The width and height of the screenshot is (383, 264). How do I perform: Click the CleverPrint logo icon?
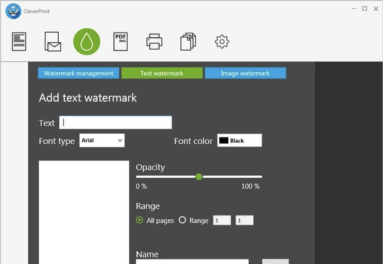pyautogui.click(x=13, y=12)
